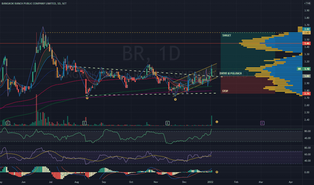Image resolution: width=314 pixels, height=185 pixels.
Task: Click the Sep label on the time axis
Action: (104, 182)
